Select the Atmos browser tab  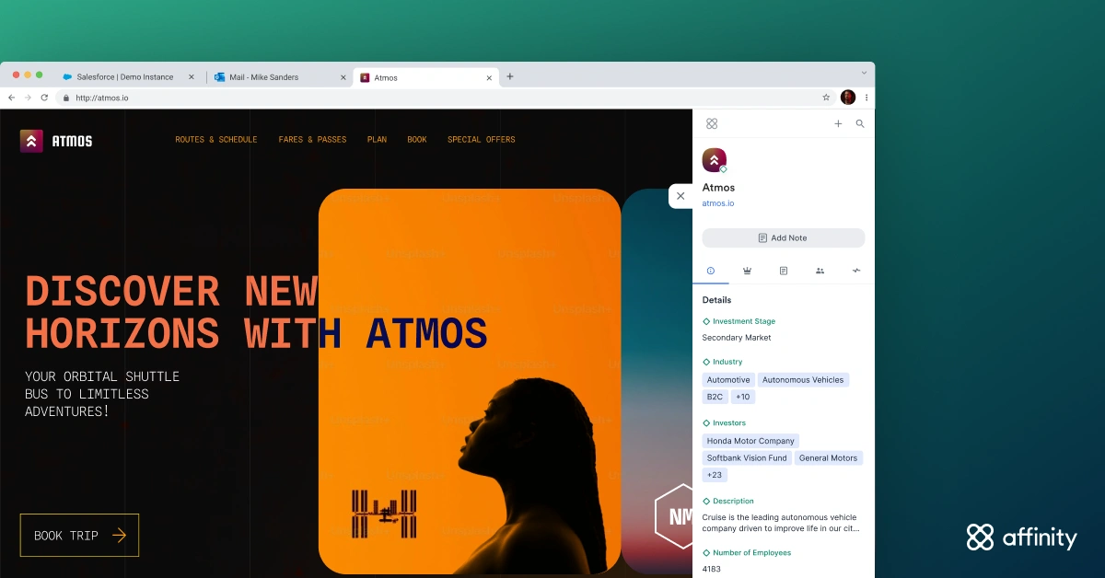[x=426, y=77]
